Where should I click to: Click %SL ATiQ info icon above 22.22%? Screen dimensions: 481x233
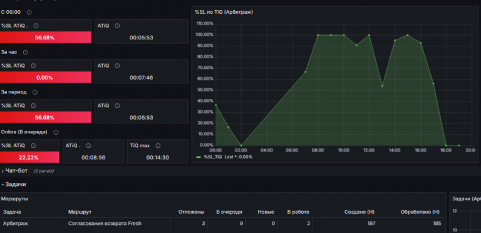coord(33,146)
